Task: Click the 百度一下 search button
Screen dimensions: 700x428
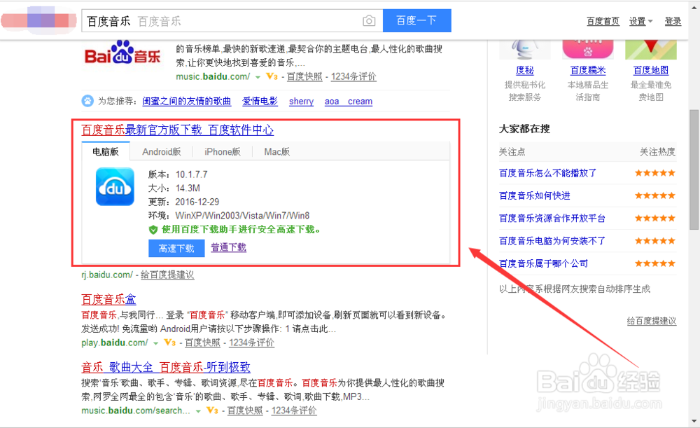Action: point(417,20)
